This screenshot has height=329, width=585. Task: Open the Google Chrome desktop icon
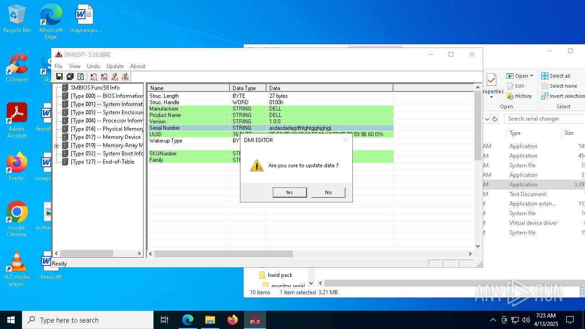point(17,219)
